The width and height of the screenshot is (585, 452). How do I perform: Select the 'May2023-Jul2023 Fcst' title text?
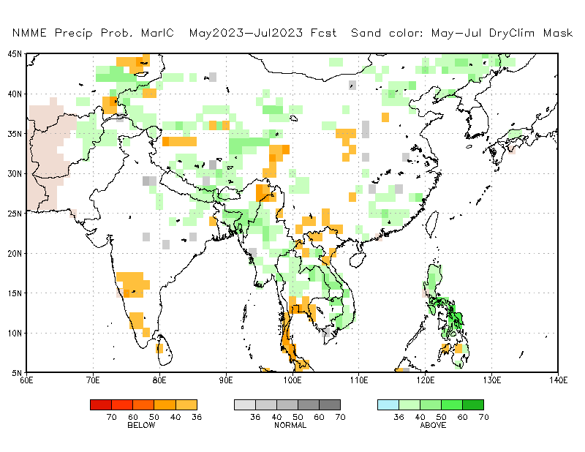tap(263, 33)
